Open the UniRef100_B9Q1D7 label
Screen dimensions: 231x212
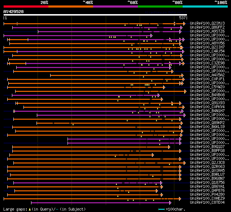(207, 147)
